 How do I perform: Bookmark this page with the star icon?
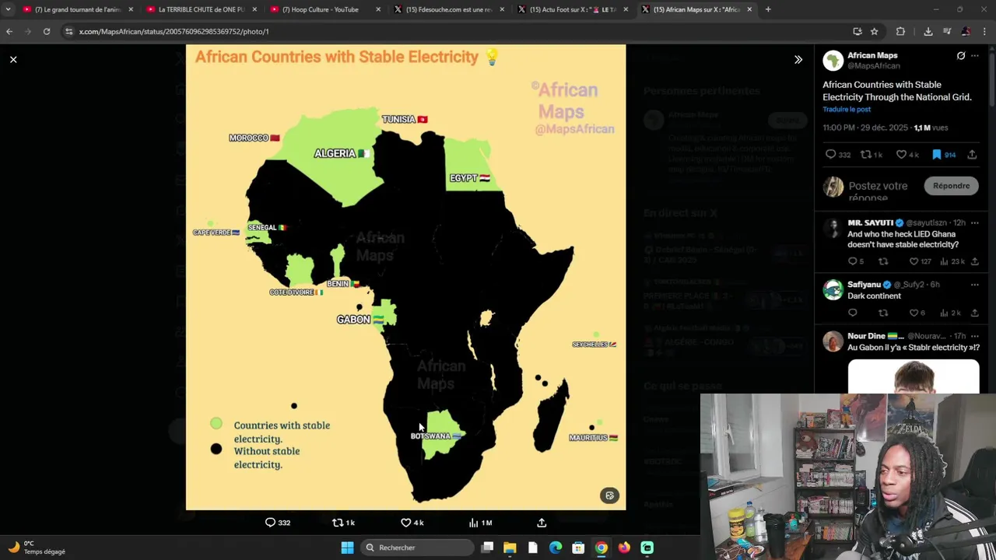click(875, 31)
